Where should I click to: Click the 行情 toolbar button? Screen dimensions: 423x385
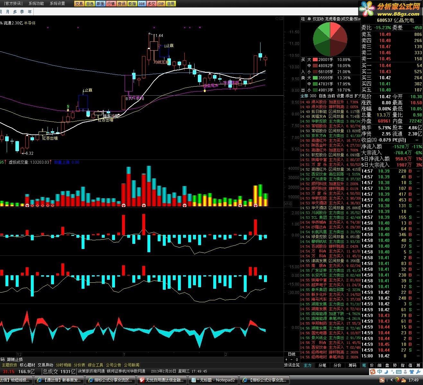coord(111,4)
